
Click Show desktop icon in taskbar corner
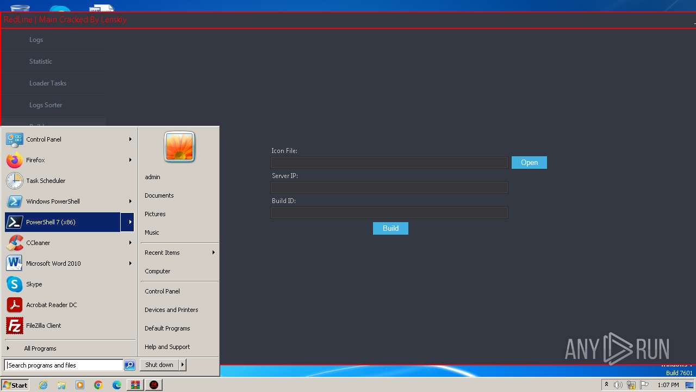[x=689, y=385]
